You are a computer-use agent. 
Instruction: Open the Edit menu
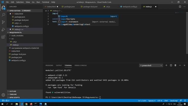[12, 2]
